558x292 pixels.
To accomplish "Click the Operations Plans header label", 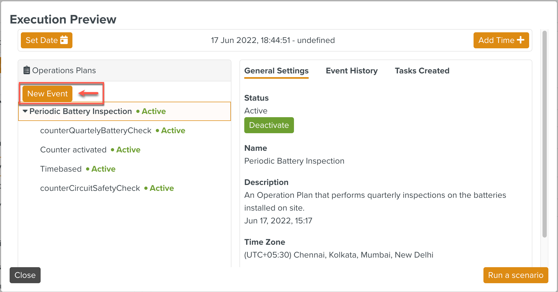I will pos(64,70).
